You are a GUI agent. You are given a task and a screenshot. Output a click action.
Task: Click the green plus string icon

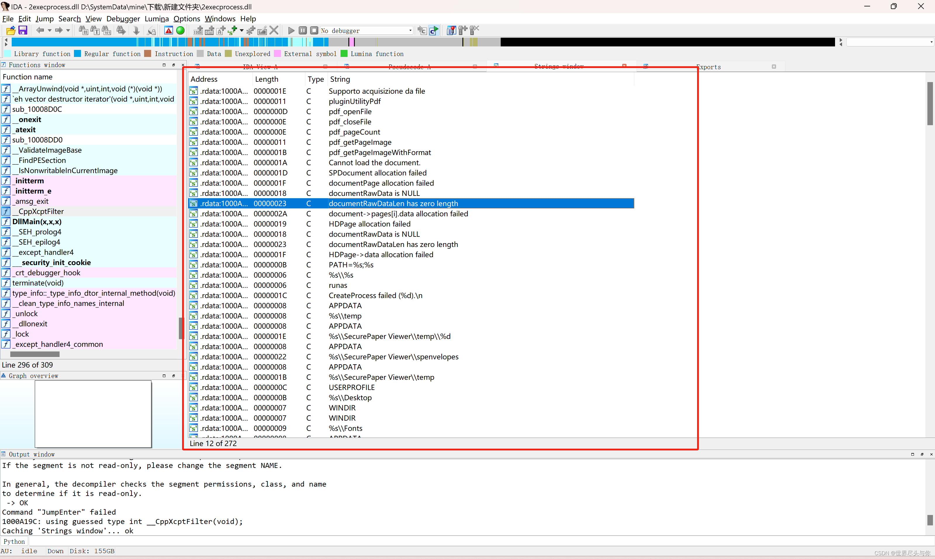(232, 31)
